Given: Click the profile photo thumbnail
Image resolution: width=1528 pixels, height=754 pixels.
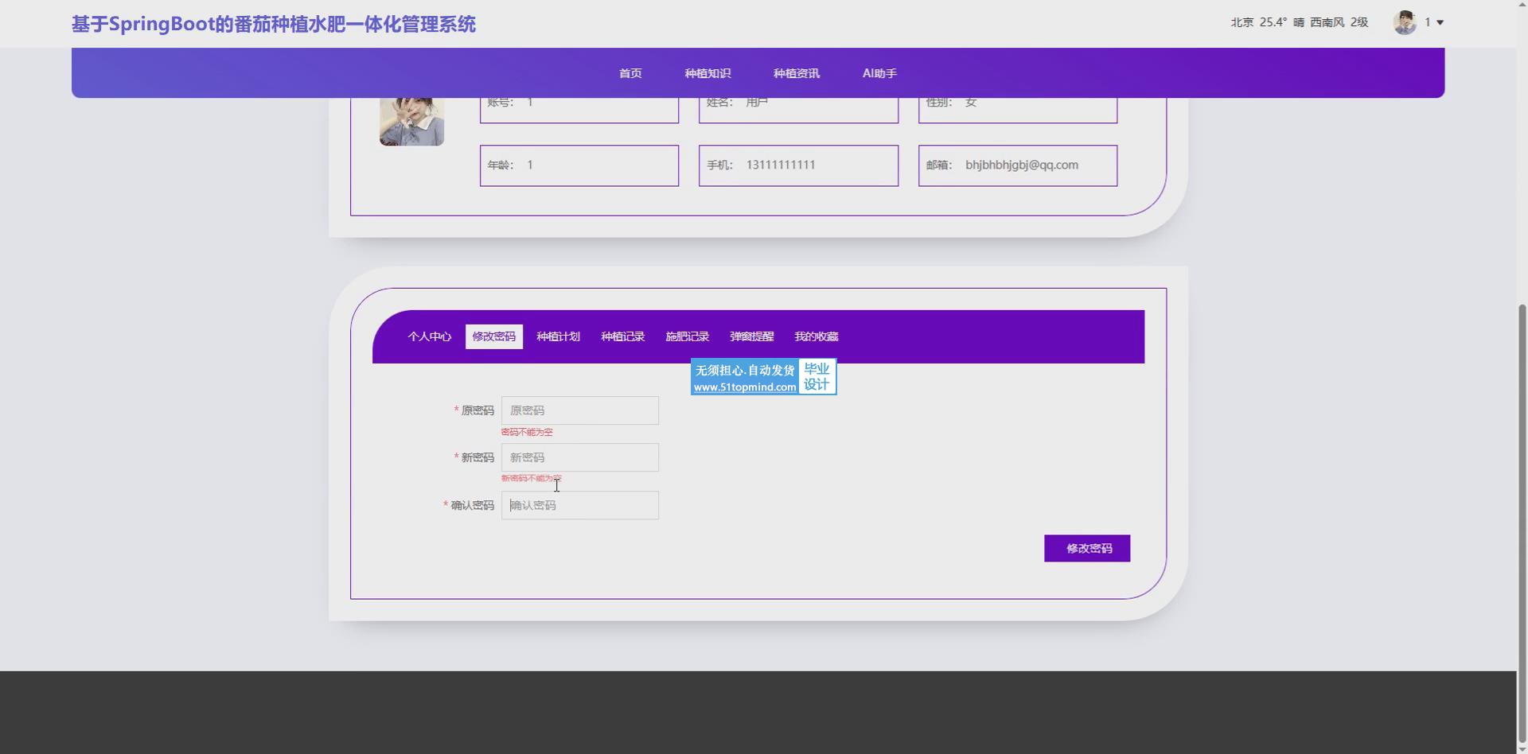Looking at the screenshot, I should pos(411,121).
